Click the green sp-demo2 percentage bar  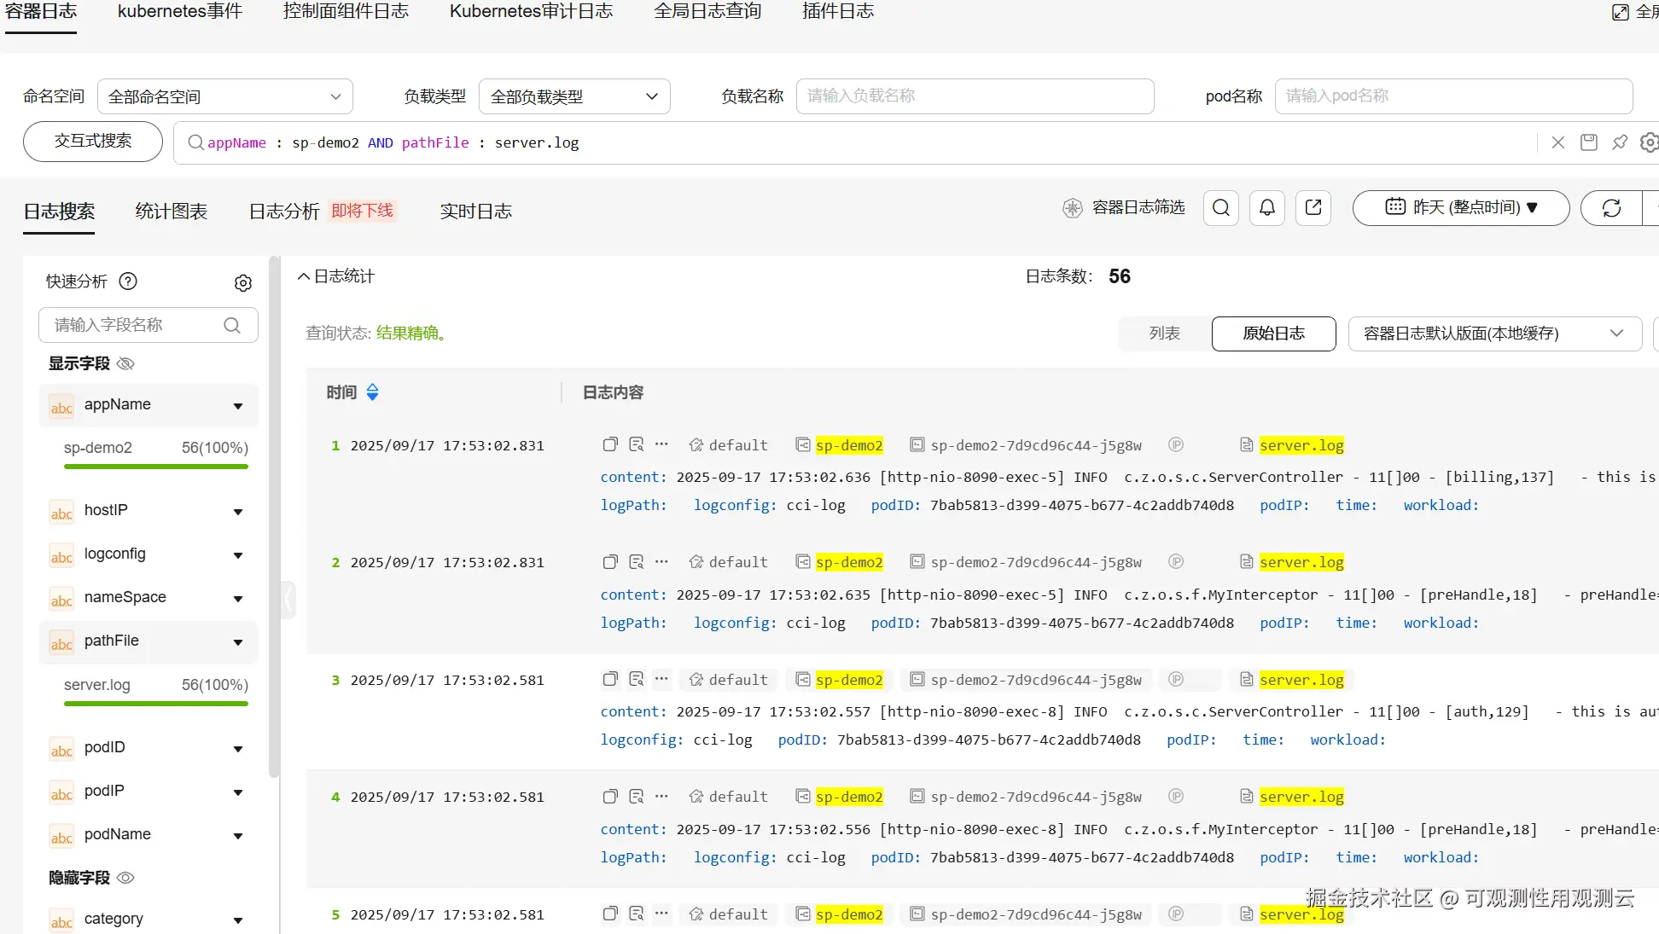pyautogui.click(x=156, y=467)
